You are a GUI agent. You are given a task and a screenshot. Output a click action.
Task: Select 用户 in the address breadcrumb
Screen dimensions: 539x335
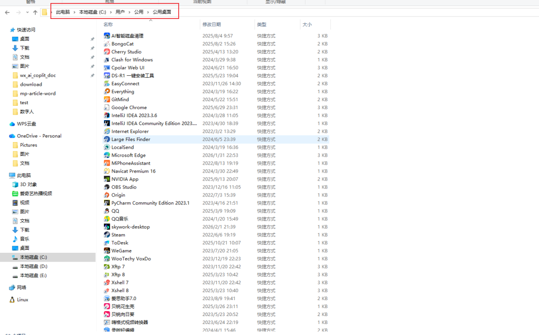(120, 12)
